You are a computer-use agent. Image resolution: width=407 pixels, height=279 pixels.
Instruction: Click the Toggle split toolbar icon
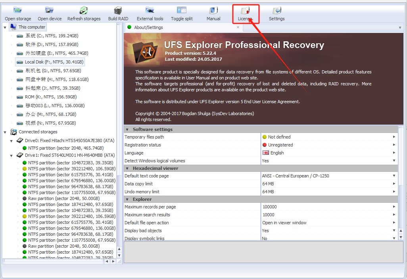pos(182,10)
